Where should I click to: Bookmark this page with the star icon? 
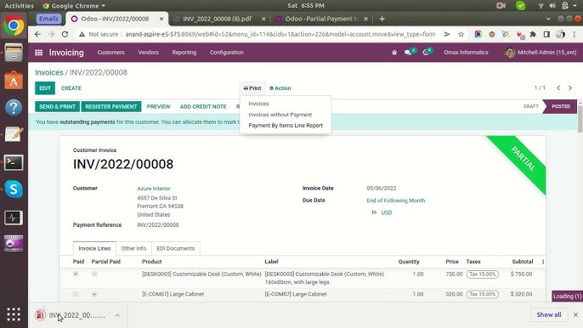[461, 34]
